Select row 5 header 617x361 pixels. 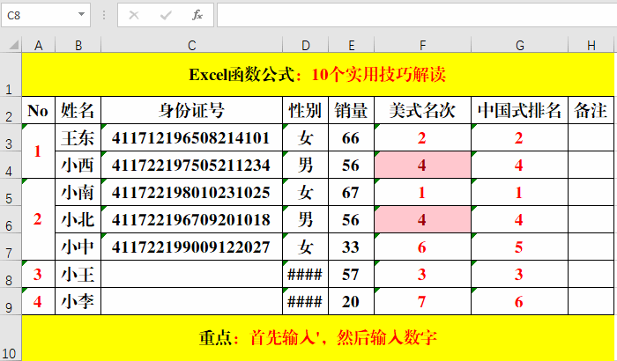pos(11,192)
